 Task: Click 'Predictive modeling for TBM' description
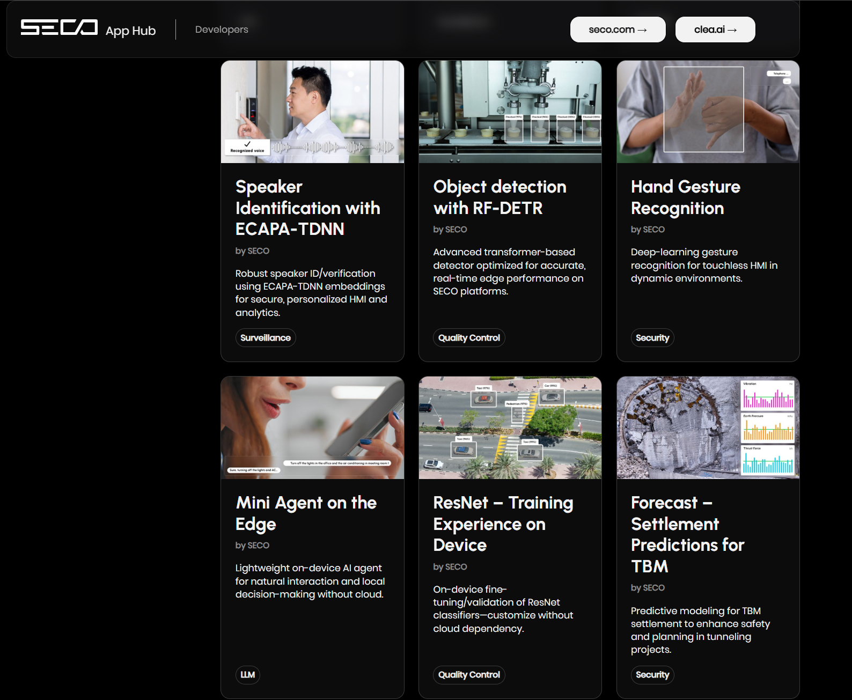pos(700,630)
